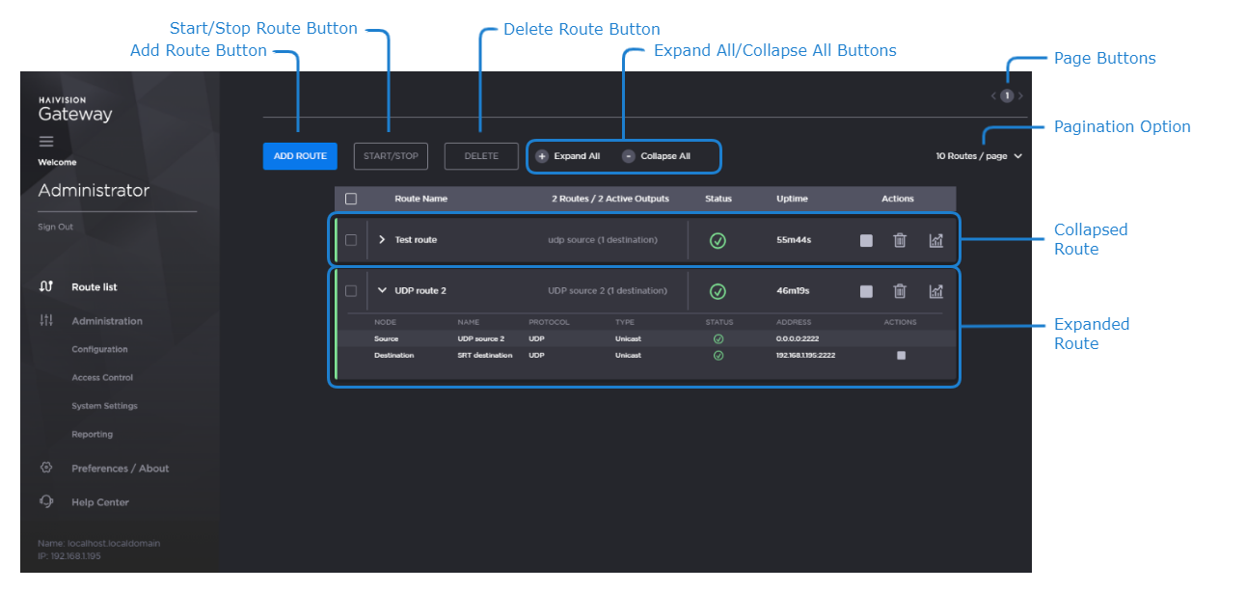Stop UDP route 2 with its stop icon

point(866,291)
